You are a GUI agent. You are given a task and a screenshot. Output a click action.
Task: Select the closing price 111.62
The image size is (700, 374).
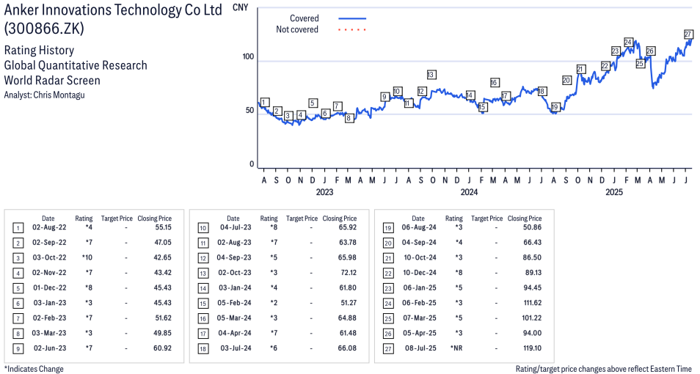pyautogui.click(x=532, y=303)
